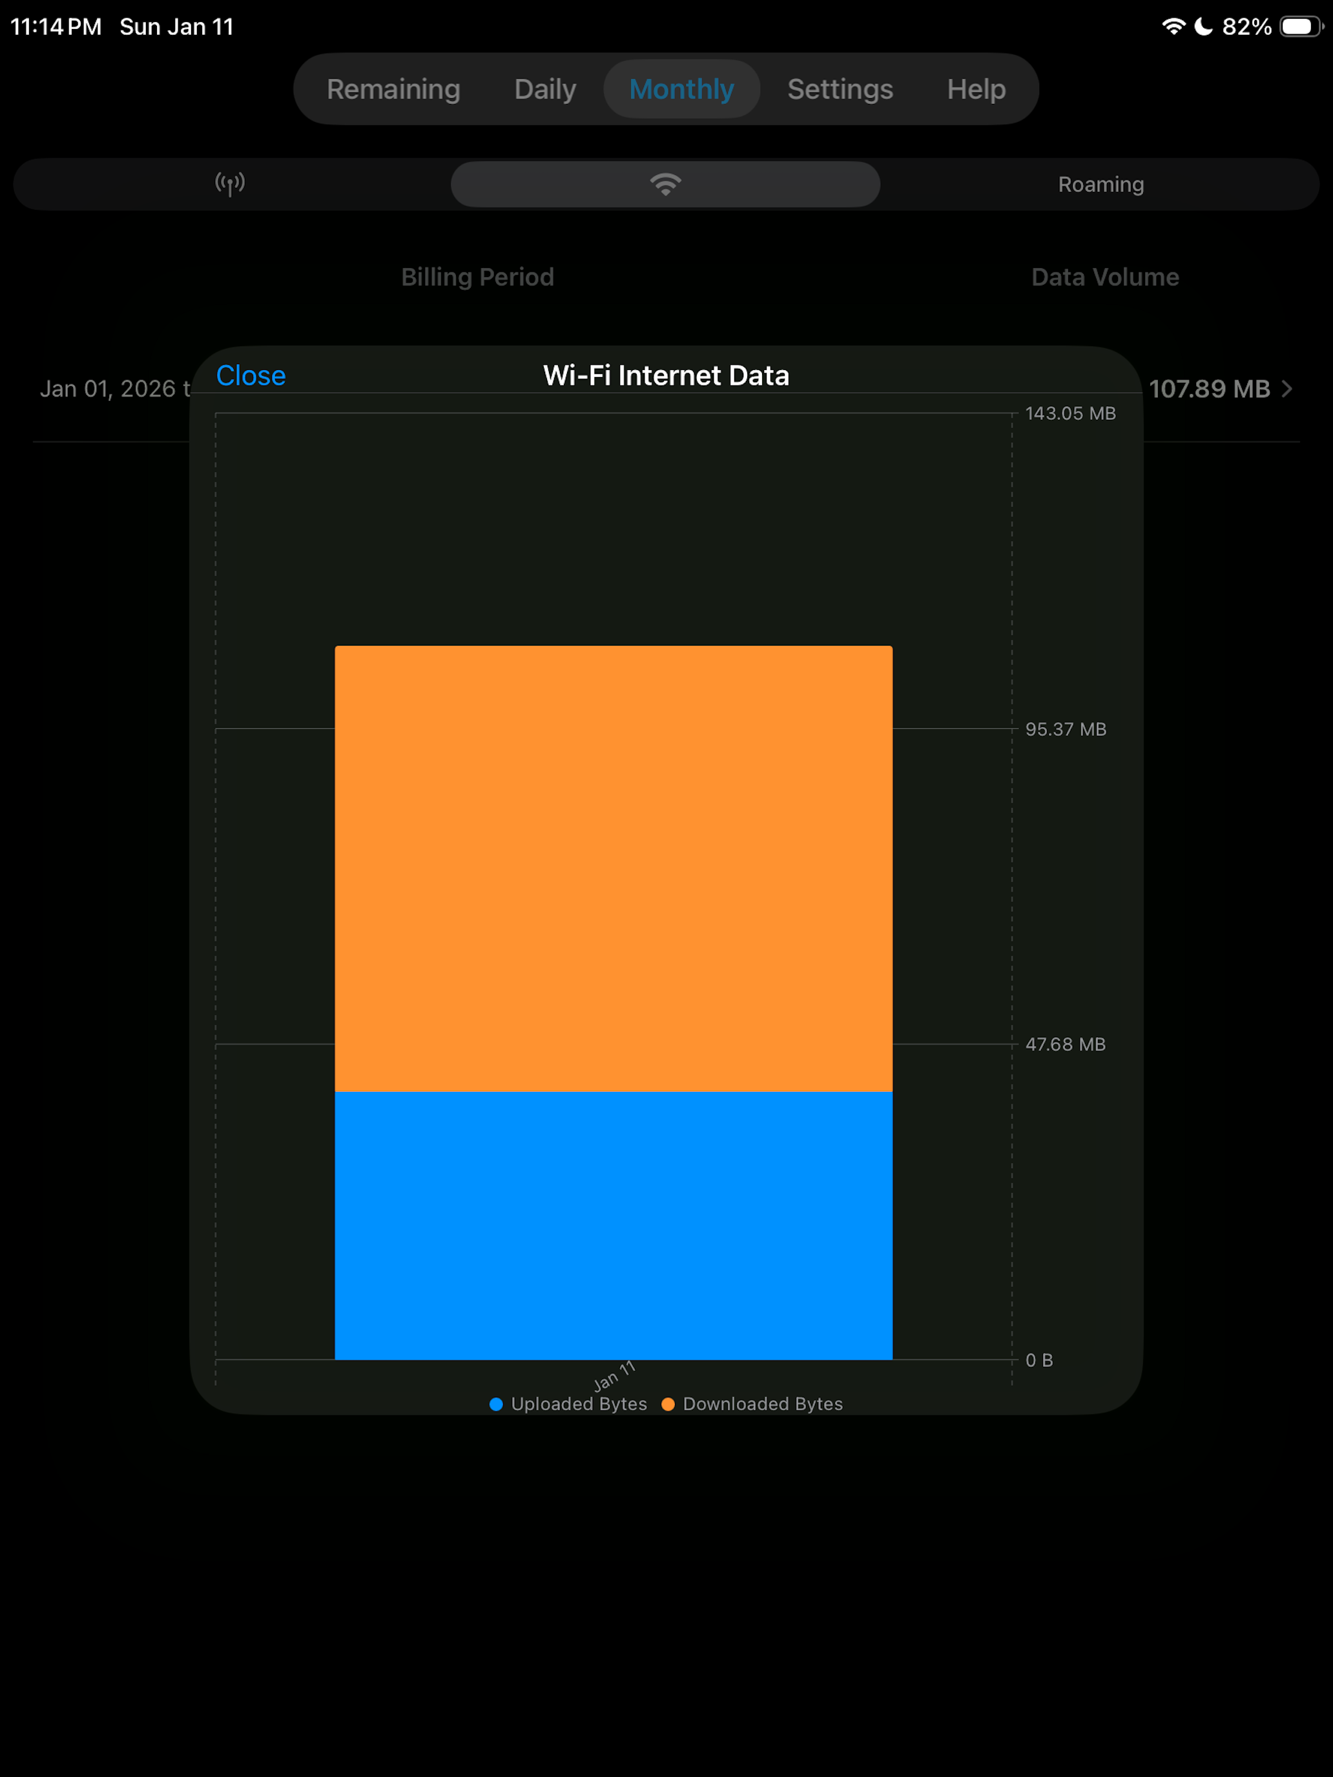Tap the battery icon in status bar
1333x1777 pixels.
(x=1301, y=26)
